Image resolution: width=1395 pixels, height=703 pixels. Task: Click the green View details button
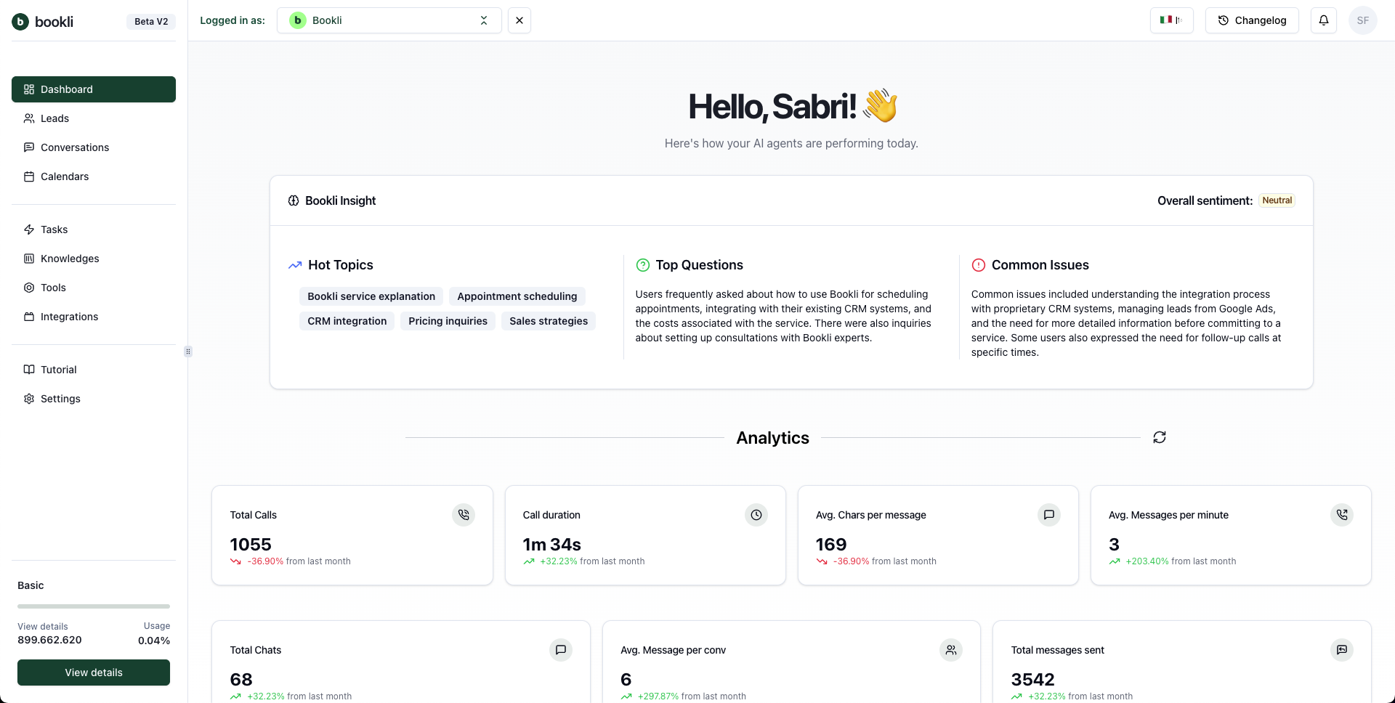[x=94, y=672]
